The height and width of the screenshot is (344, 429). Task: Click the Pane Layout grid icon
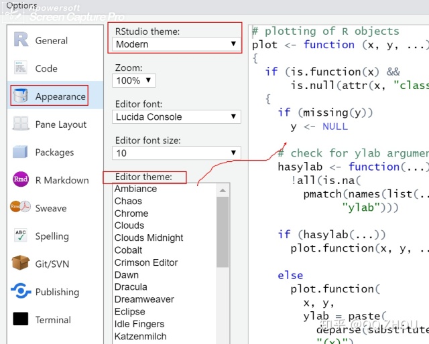click(x=21, y=123)
